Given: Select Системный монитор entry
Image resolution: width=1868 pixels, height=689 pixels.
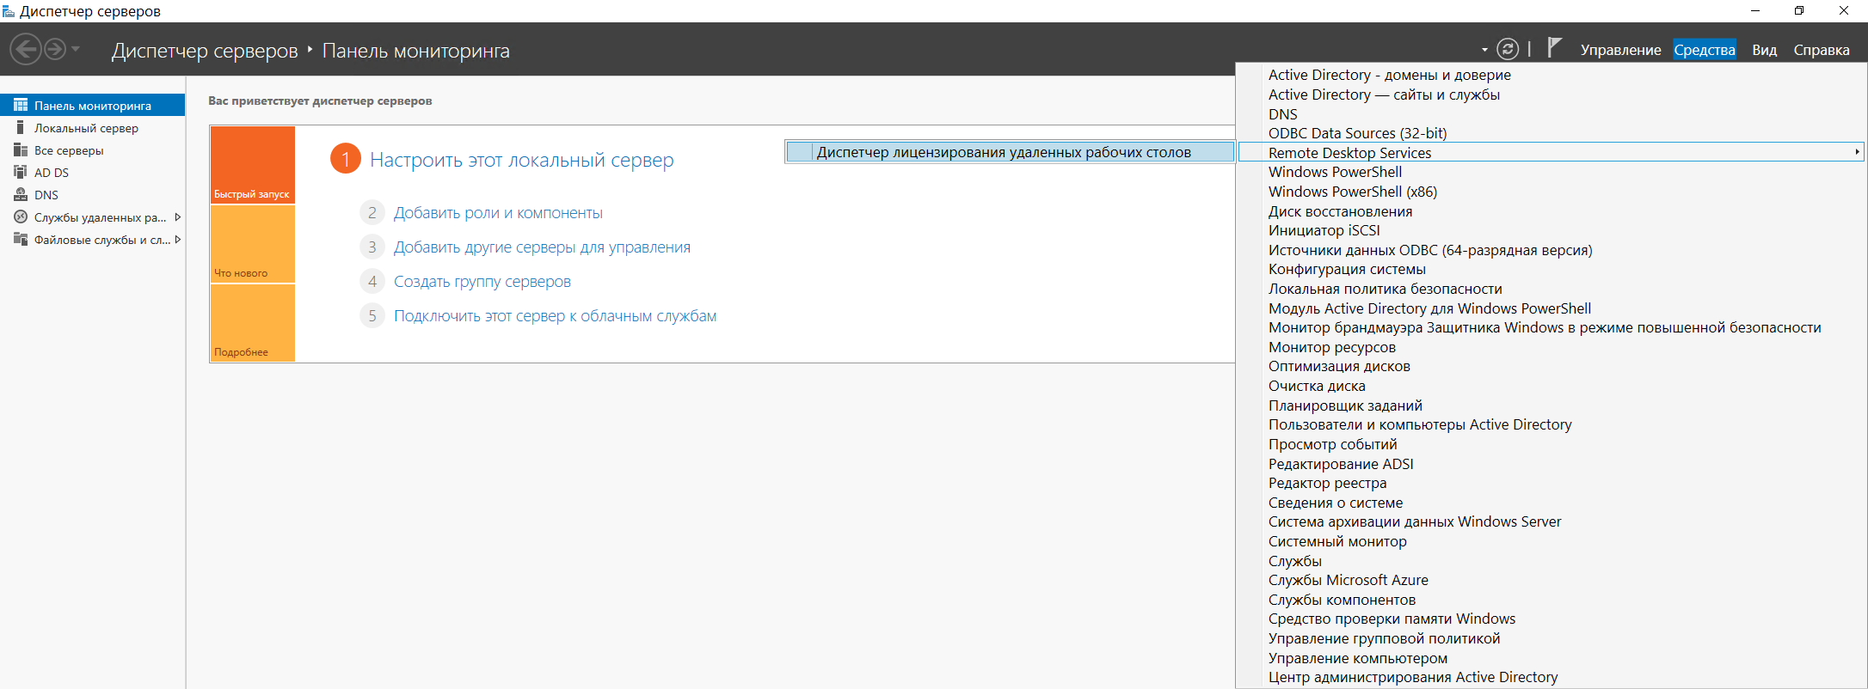Looking at the screenshot, I should tap(1337, 541).
